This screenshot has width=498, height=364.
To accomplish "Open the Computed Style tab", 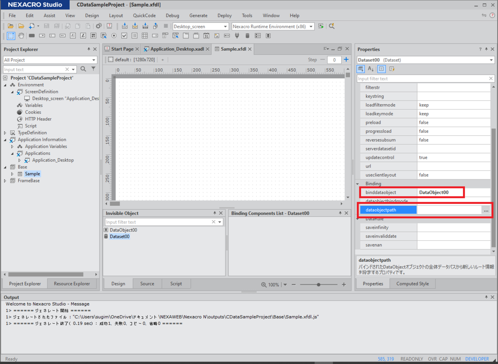I will (x=412, y=284).
